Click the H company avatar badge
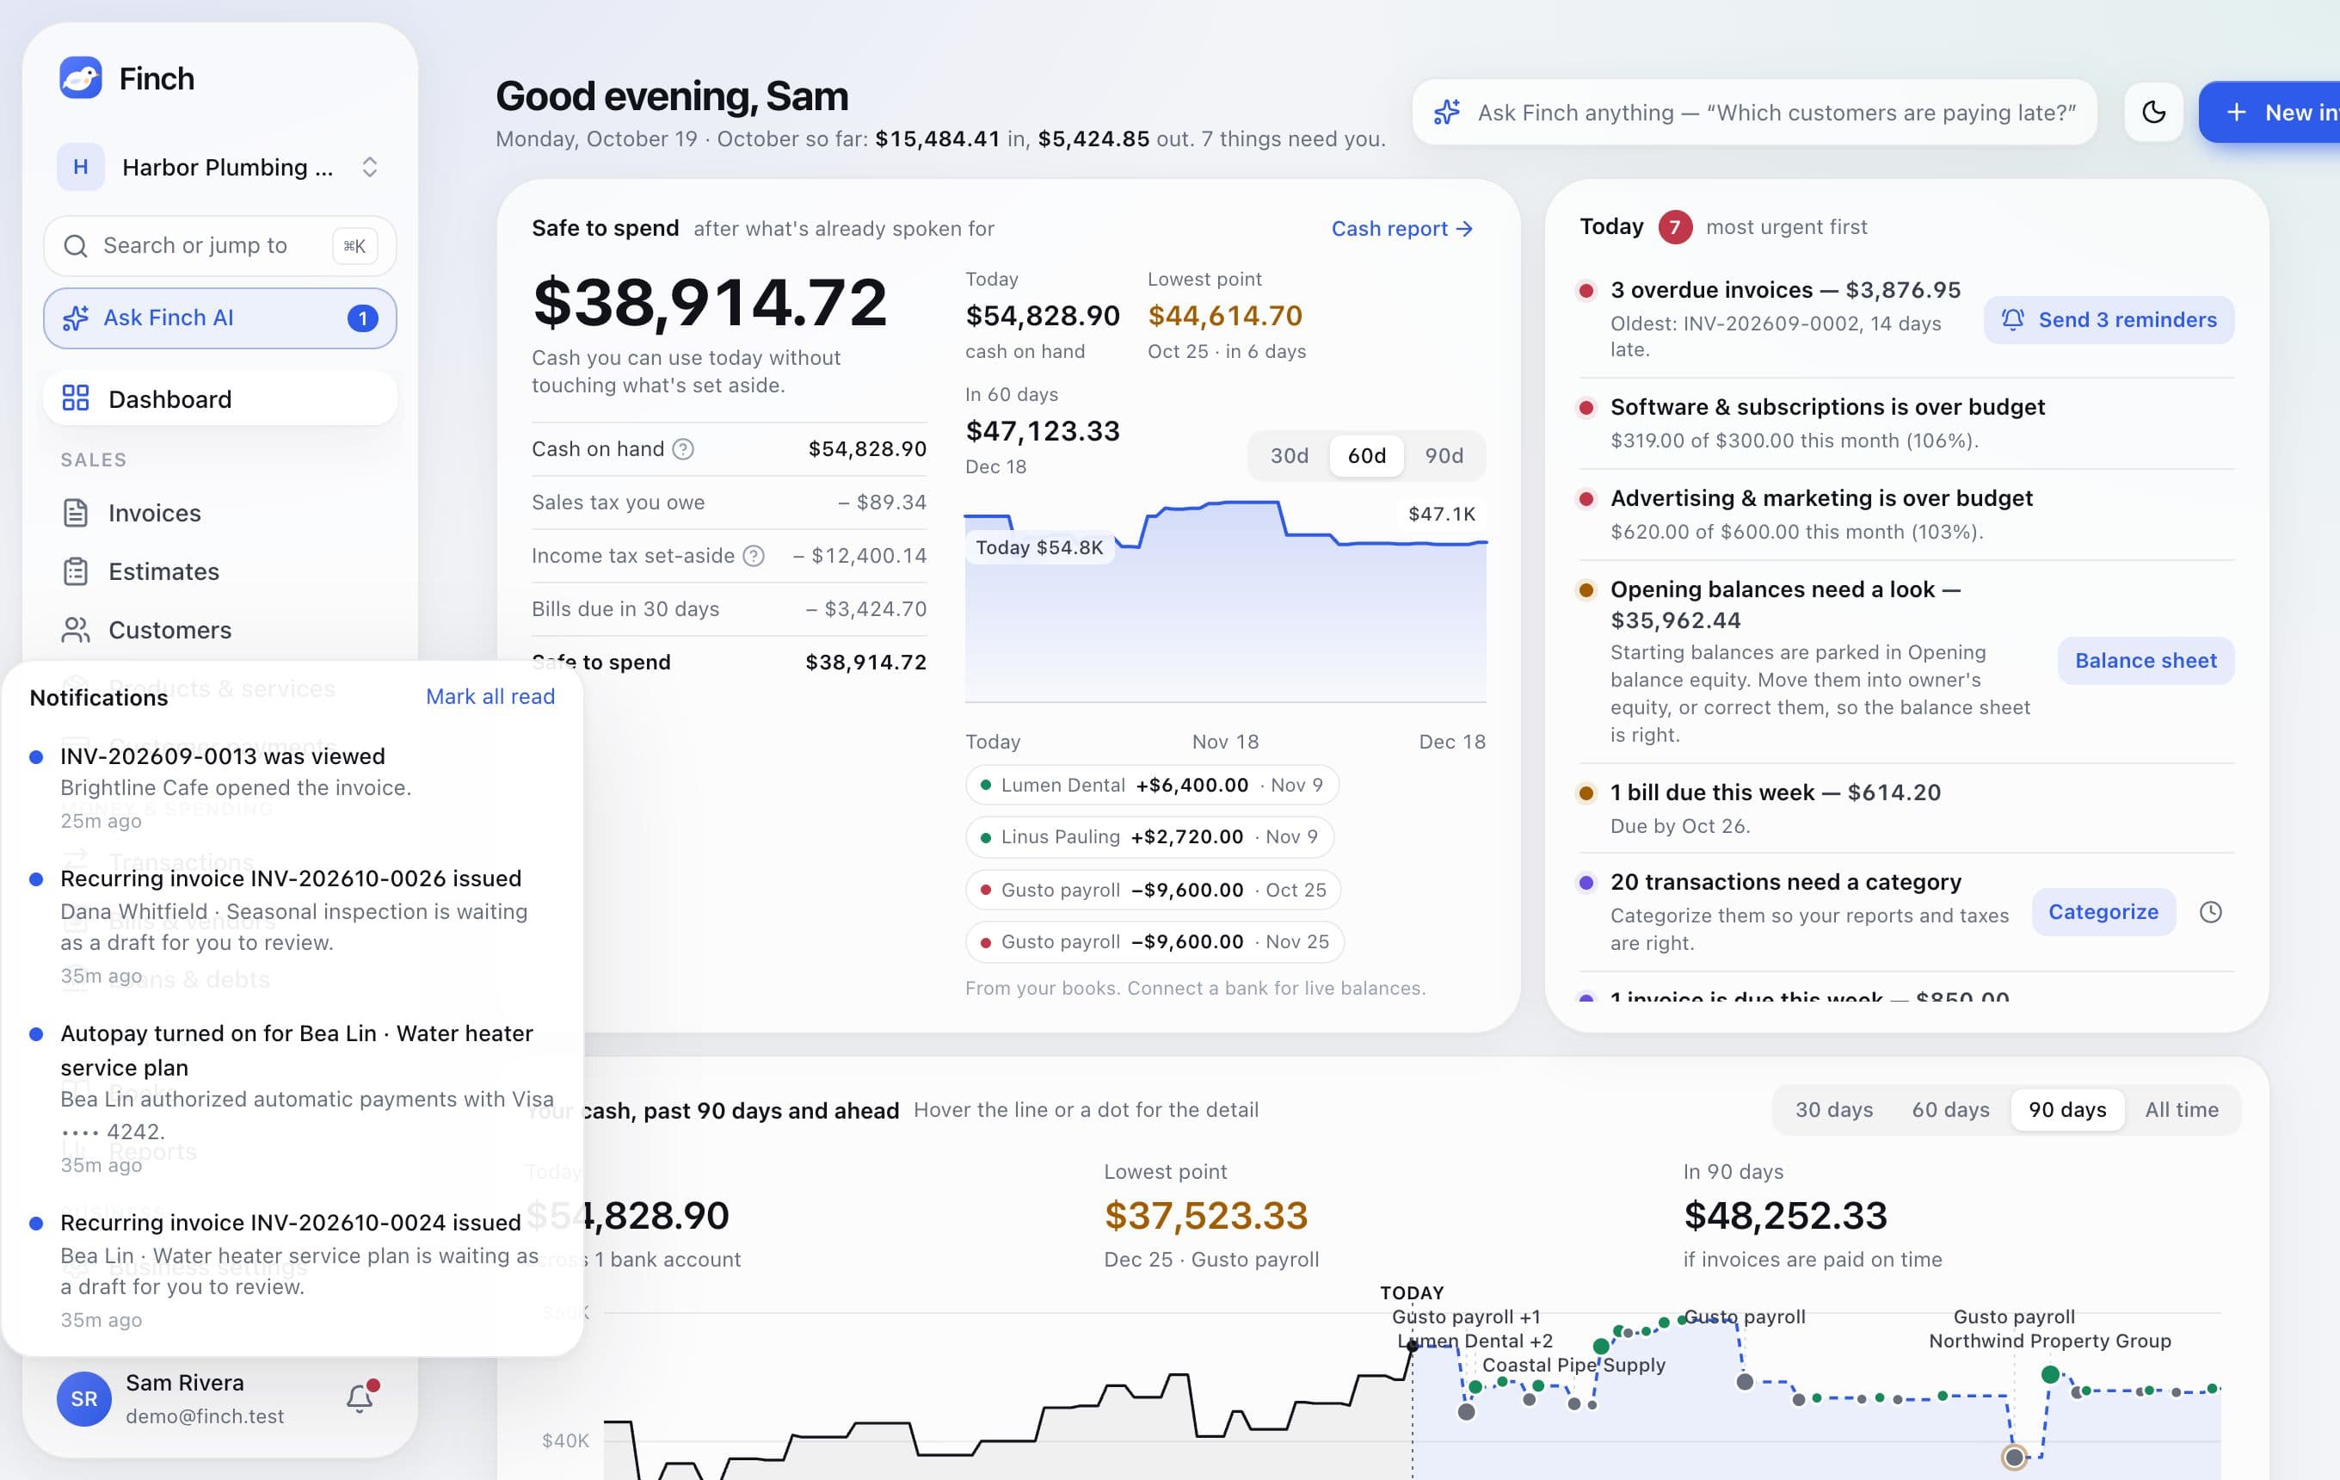 81,167
